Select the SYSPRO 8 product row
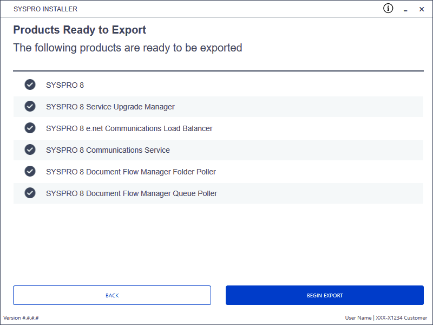This screenshot has width=433, height=325. point(218,85)
